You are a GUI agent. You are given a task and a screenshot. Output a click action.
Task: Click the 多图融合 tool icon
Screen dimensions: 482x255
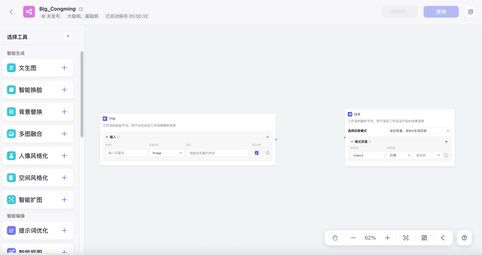click(x=11, y=134)
